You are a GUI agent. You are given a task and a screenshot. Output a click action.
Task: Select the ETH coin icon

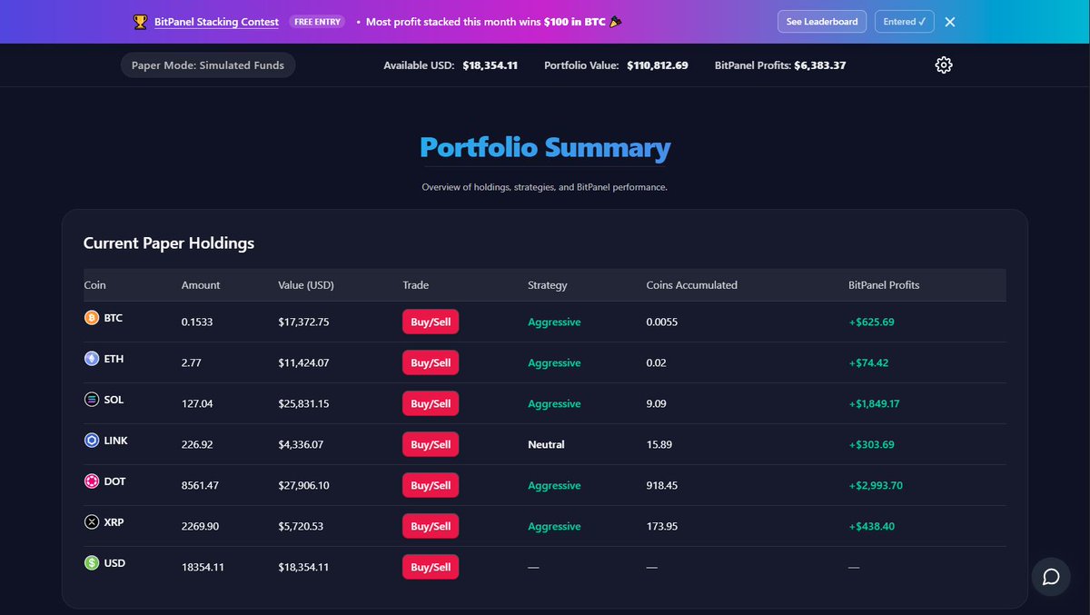click(90, 358)
